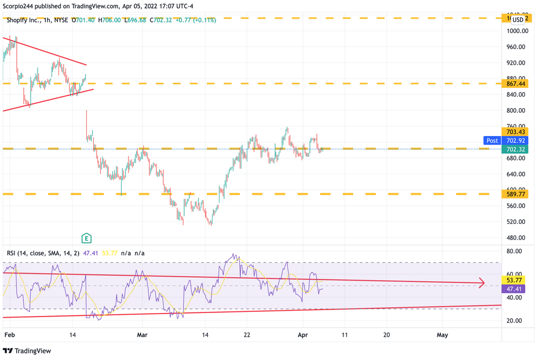The width and height of the screenshot is (535, 357).
Task: Click the '11' date axis label
Action: coord(345,335)
